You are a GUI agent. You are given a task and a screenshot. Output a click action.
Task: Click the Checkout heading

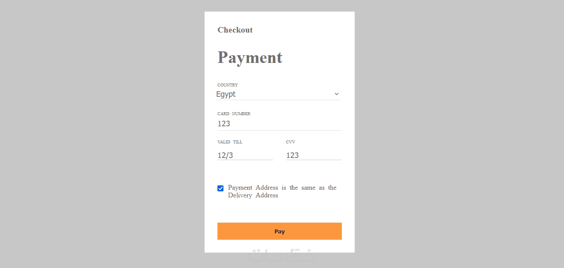coord(235,30)
